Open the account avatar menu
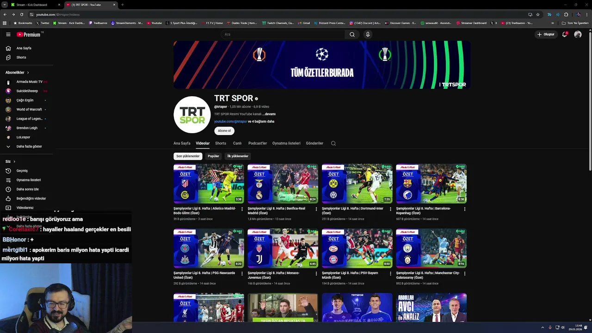592x333 pixels. (x=578, y=34)
